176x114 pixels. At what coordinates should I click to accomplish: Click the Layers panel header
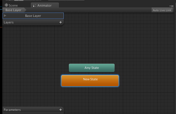[x=33, y=22]
